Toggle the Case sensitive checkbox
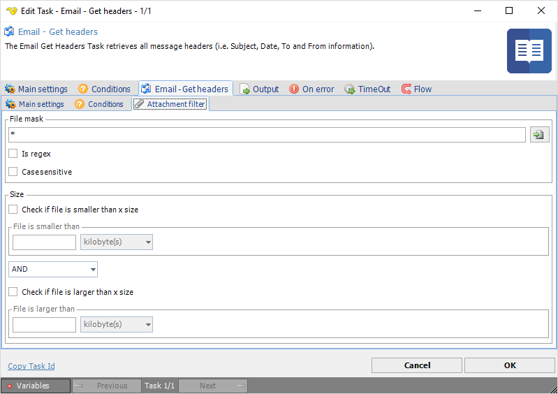558x394 pixels. pos(13,172)
